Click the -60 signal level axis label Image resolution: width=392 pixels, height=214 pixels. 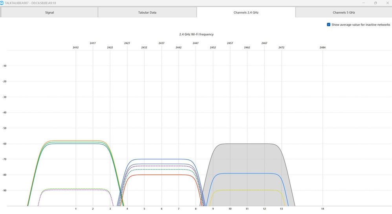pos(5,144)
